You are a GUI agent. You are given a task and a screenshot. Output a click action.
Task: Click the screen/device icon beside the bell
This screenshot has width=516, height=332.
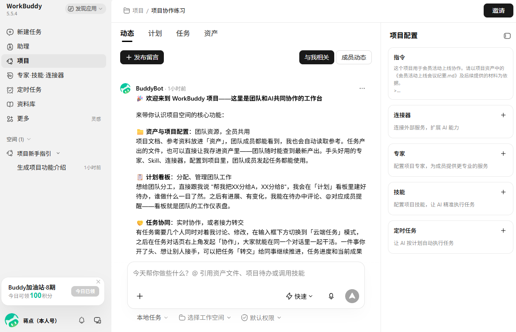pos(97,320)
